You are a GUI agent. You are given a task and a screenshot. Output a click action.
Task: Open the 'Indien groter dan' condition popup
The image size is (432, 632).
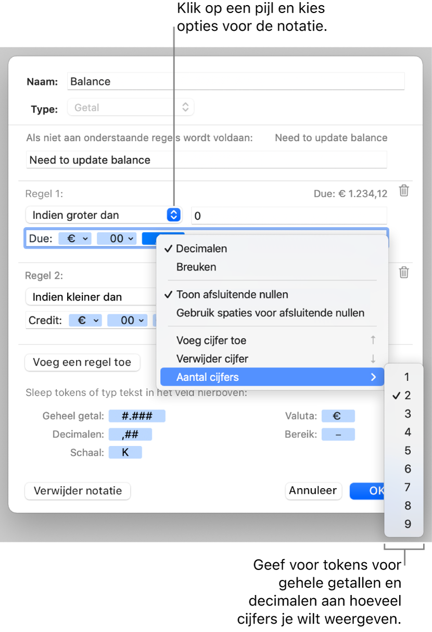(103, 215)
